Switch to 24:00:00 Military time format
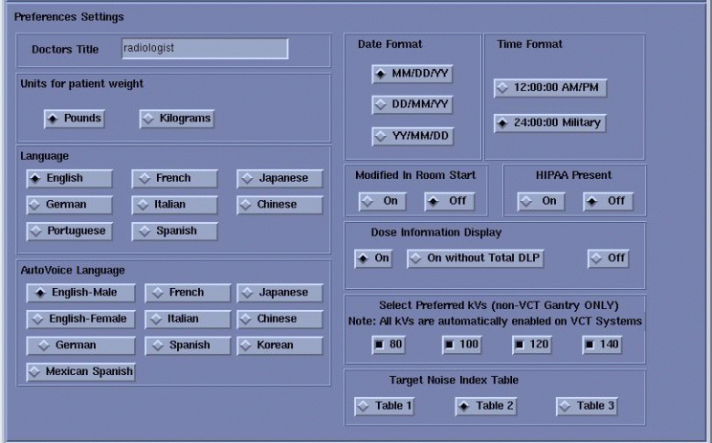 pyautogui.click(x=550, y=122)
